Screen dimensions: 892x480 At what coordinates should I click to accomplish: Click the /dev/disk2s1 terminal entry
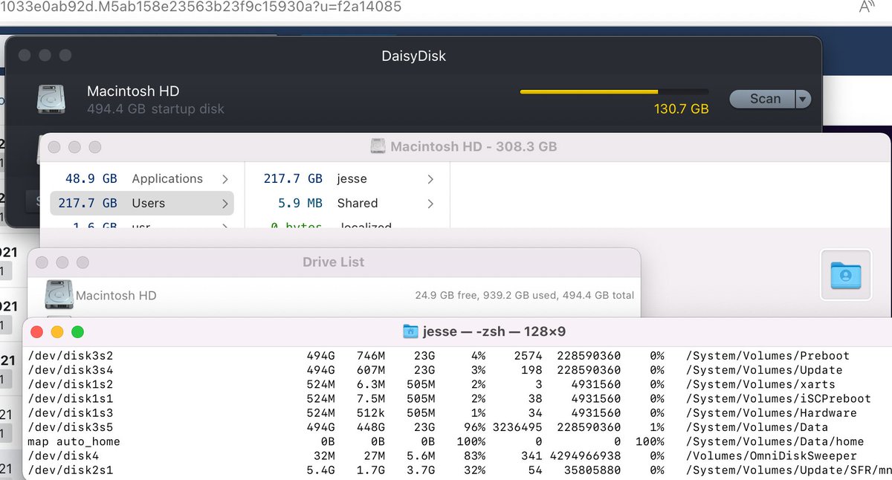coord(70,470)
